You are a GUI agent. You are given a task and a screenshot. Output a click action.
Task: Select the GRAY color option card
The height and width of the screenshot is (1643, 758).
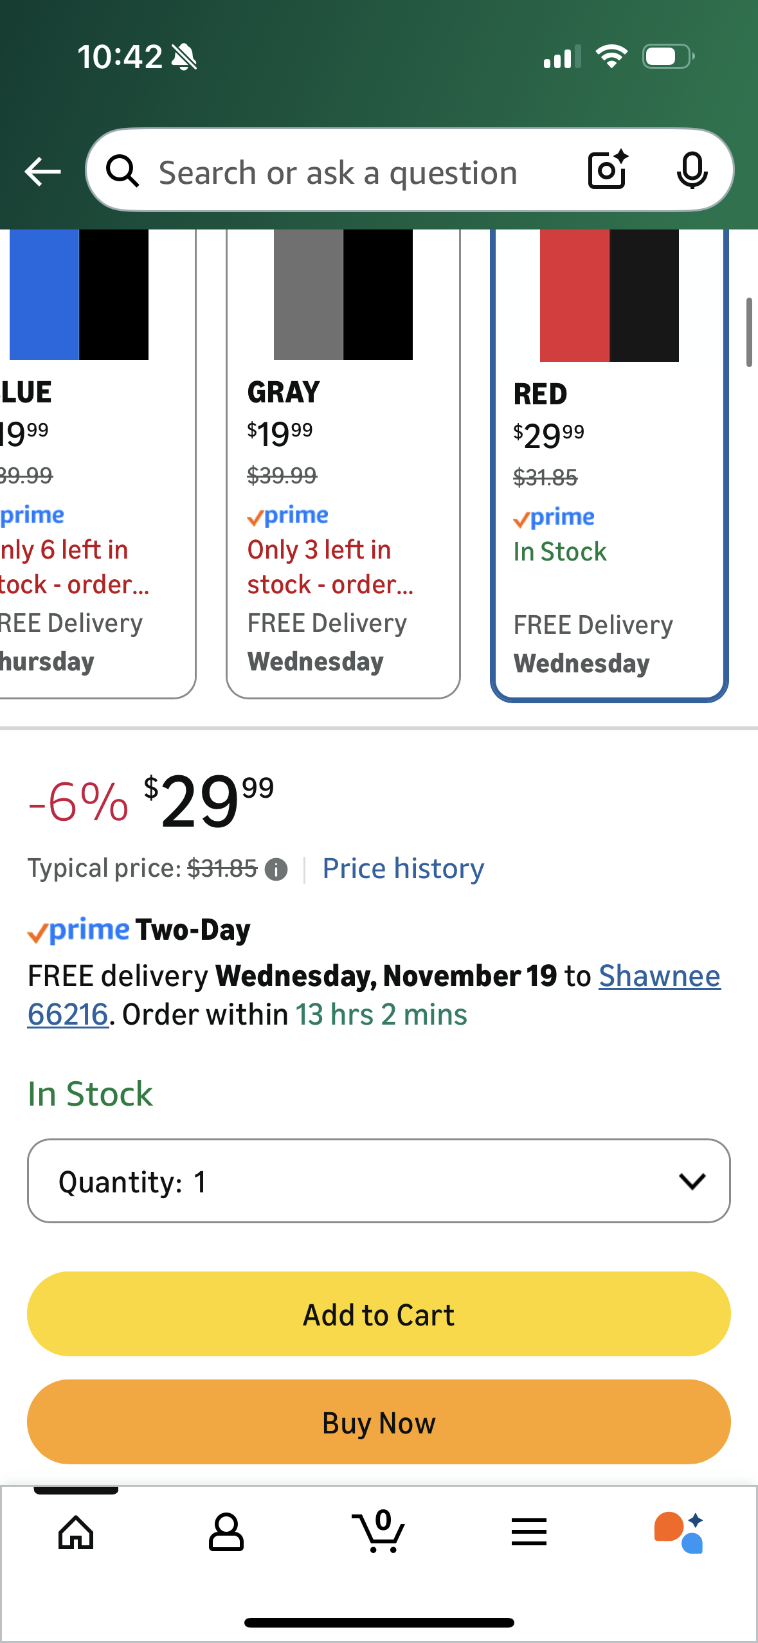point(343,463)
